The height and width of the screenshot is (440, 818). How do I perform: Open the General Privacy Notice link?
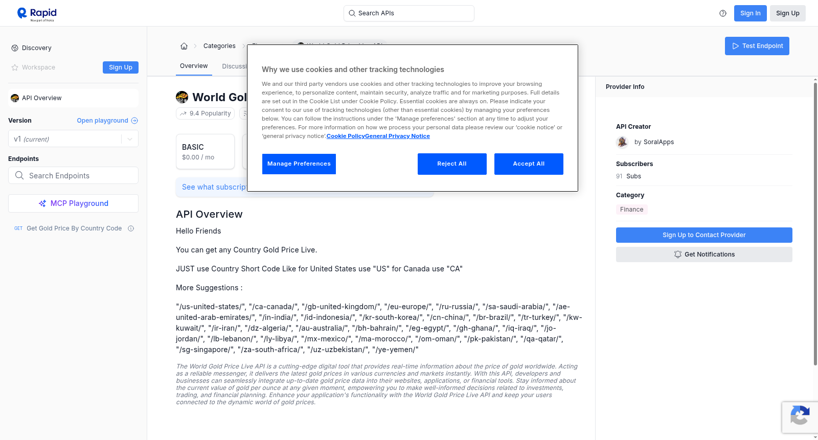coord(397,136)
